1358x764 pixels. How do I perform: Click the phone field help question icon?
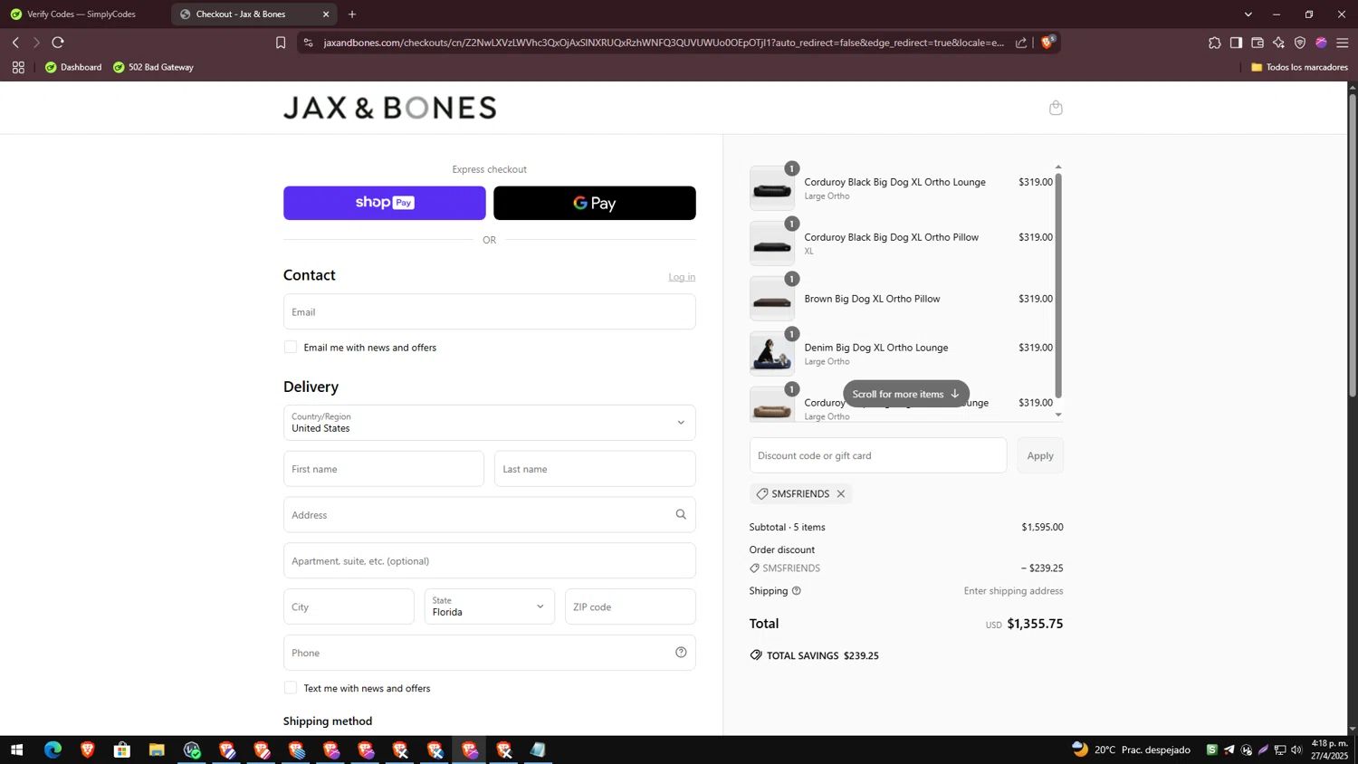[x=681, y=652]
